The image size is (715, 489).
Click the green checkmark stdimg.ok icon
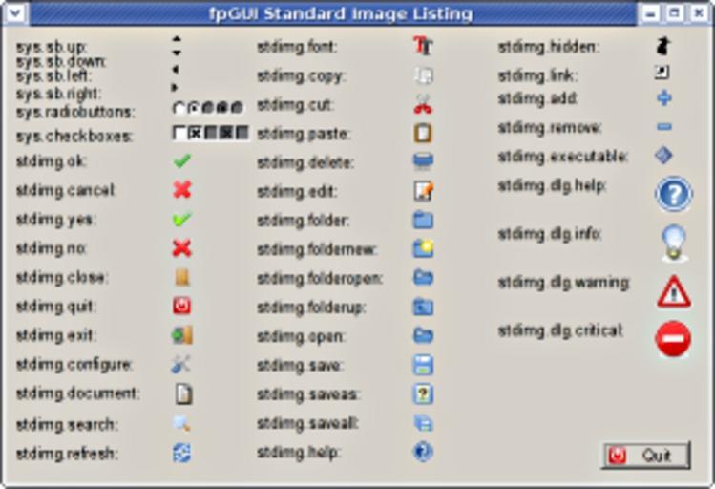coord(181,161)
